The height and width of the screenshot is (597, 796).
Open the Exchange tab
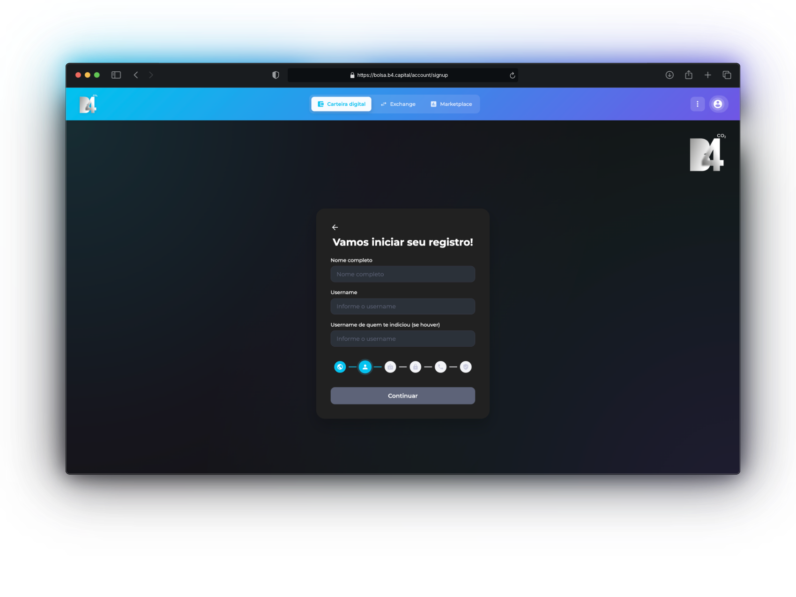point(398,104)
